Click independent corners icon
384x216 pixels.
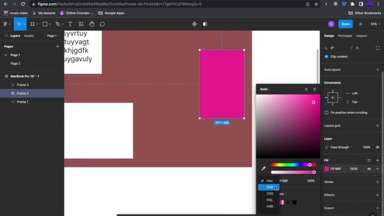(x=377, y=48)
